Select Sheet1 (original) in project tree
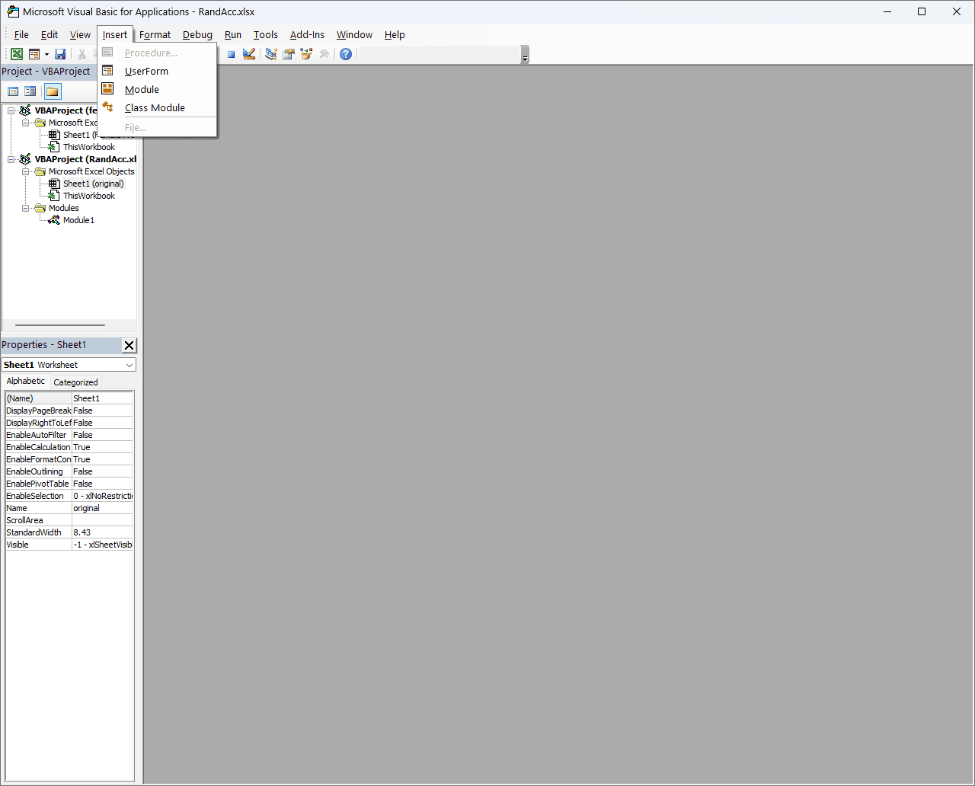 pyautogui.click(x=93, y=184)
